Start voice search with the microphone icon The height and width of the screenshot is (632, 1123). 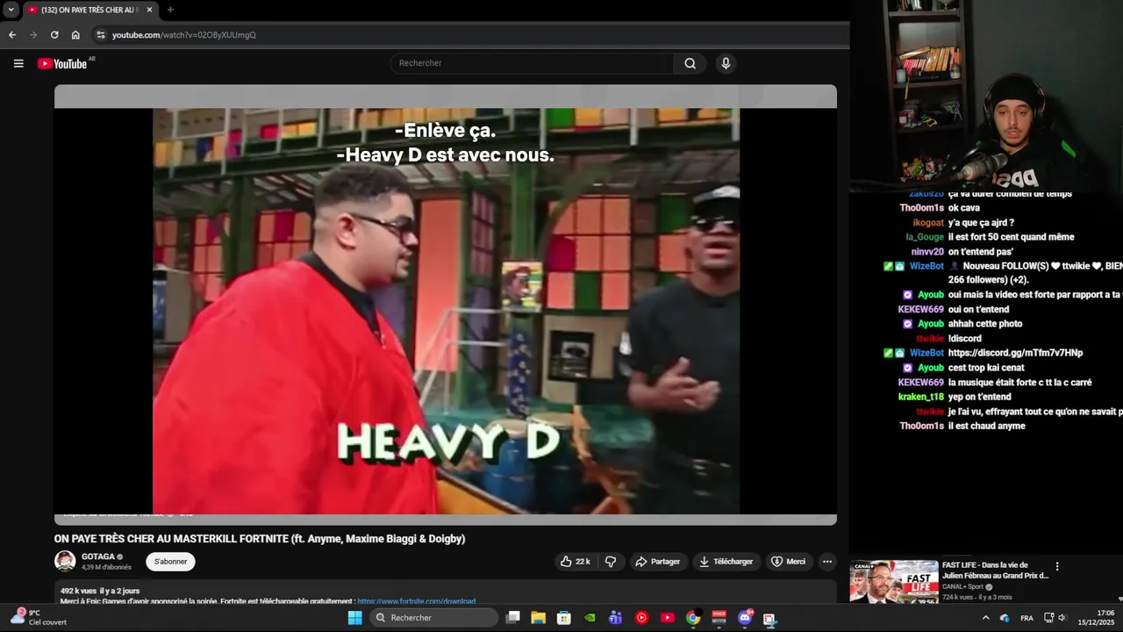[726, 63]
